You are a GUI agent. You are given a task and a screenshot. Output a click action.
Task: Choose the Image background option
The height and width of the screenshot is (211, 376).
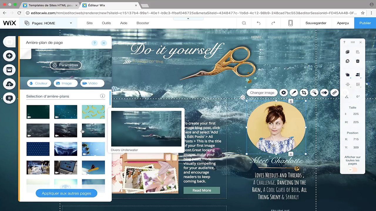66,83
